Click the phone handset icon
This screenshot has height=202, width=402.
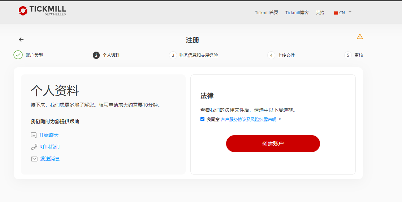pos(34,147)
